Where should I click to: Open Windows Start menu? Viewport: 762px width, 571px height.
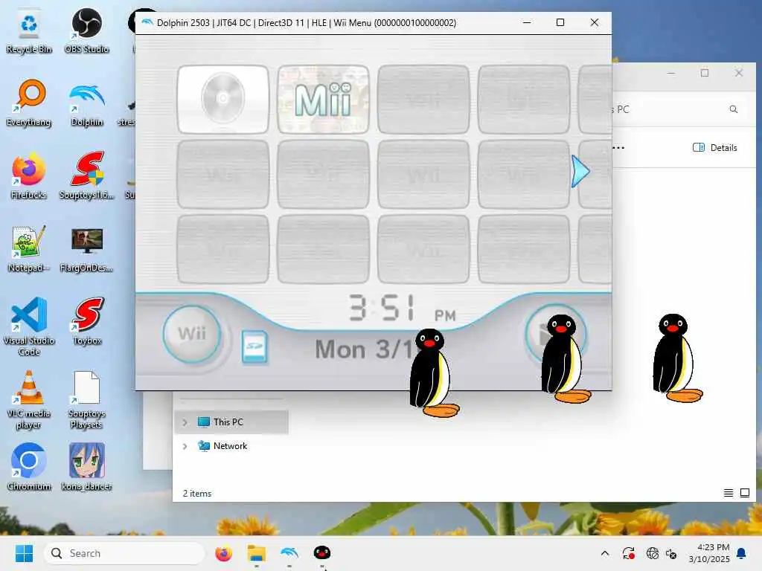point(25,553)
